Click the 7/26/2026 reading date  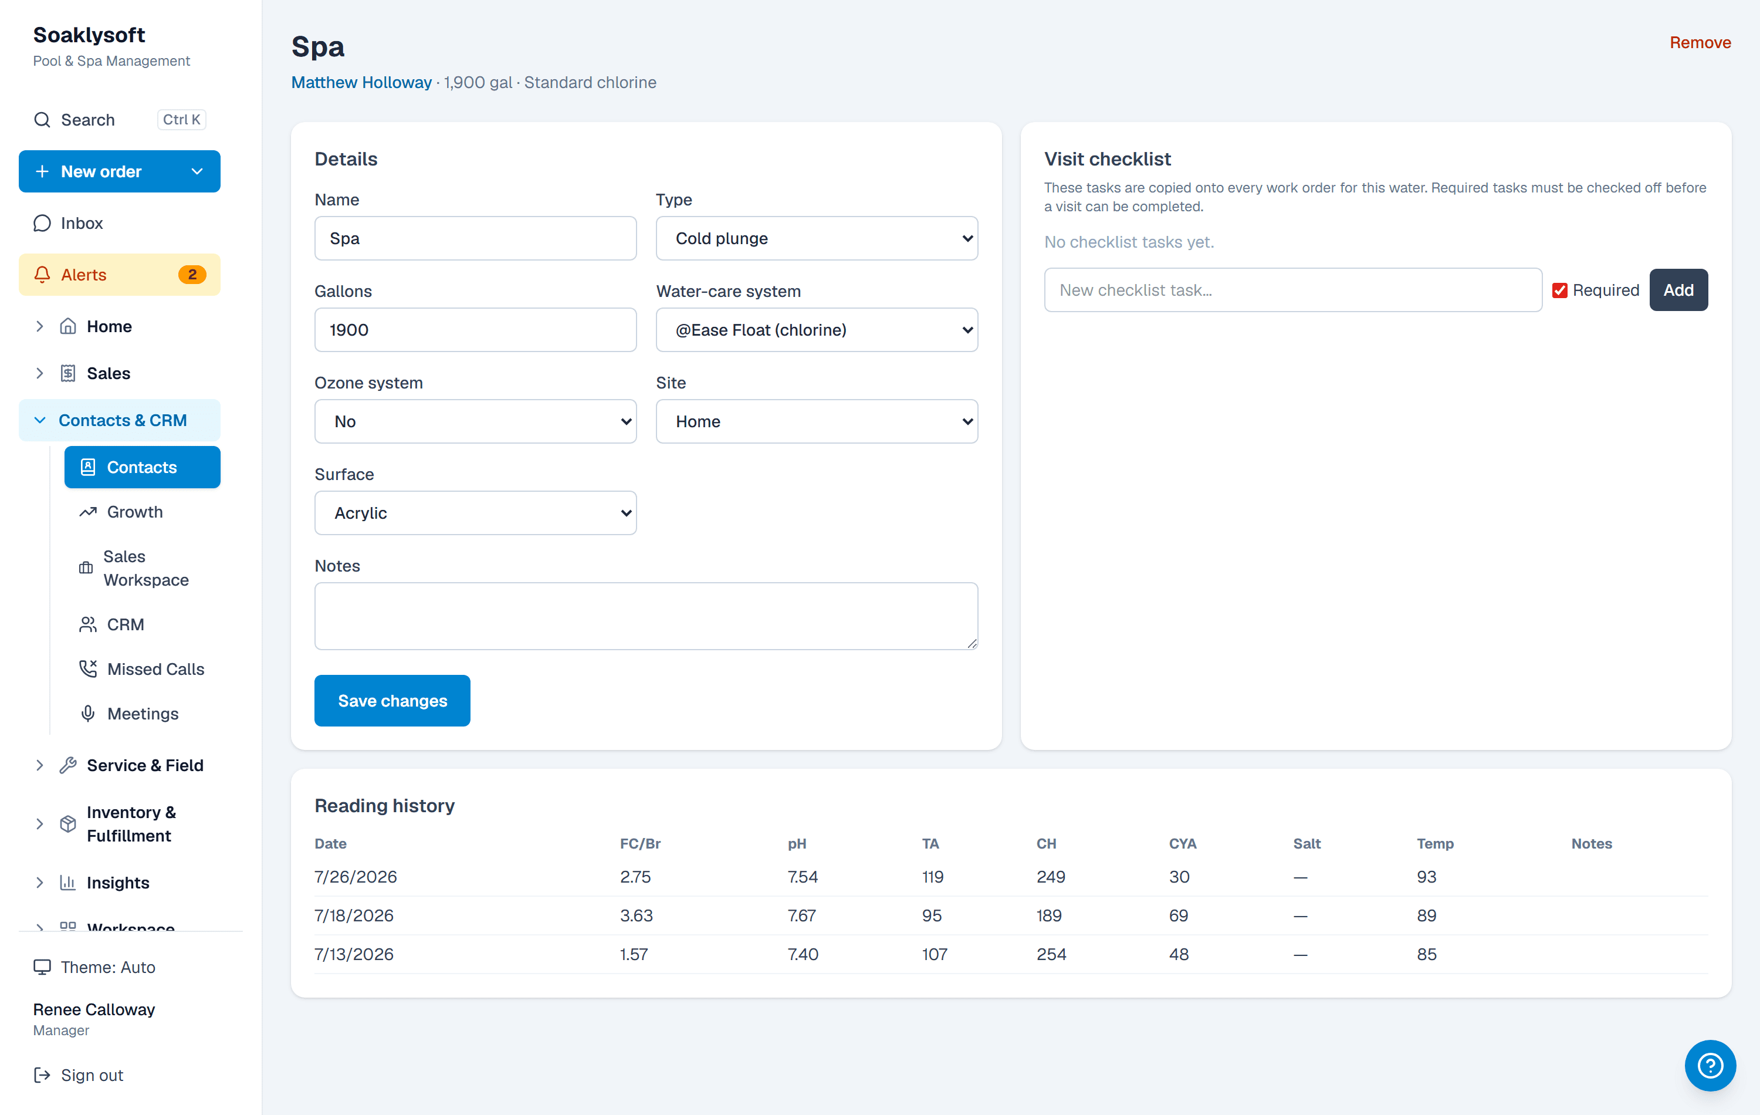pyautogui.click(x=356, y=877)
